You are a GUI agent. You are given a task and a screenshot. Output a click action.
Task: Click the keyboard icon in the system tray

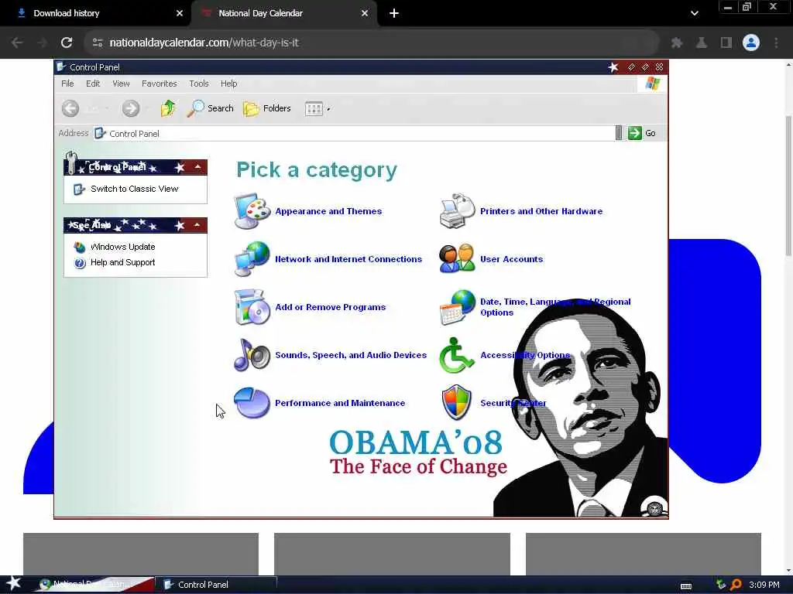686,585
